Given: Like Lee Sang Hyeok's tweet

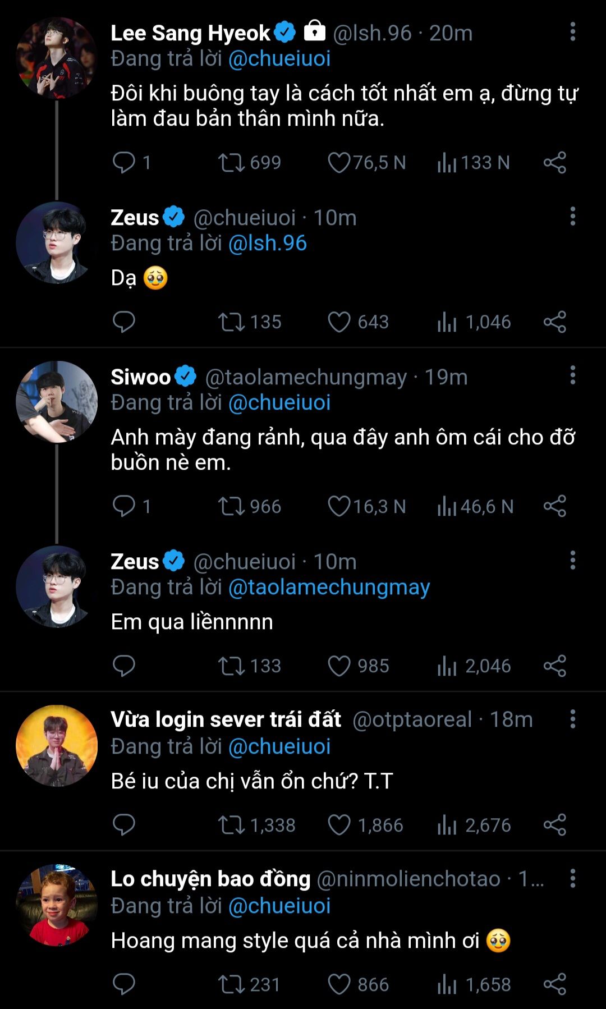Looking at the screenshot, I should [x=339, y=163].
